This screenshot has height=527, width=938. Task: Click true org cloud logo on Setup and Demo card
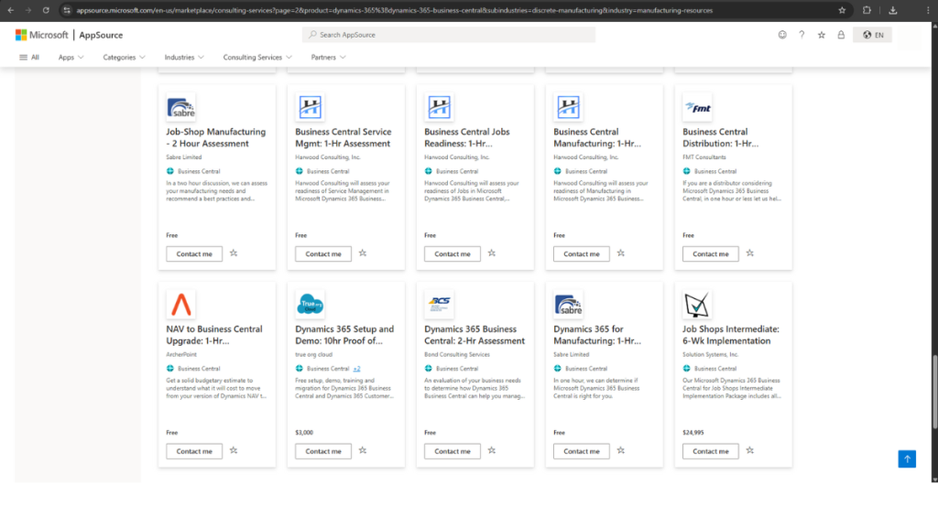310,305
